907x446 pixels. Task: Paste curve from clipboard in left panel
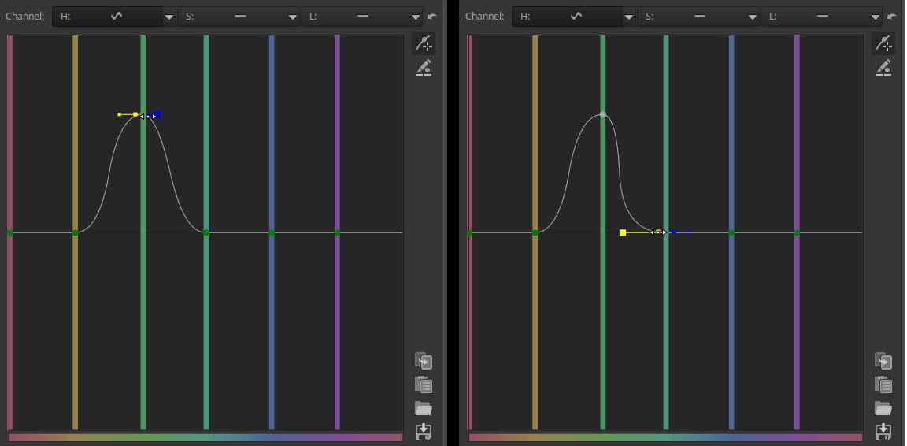424,385
